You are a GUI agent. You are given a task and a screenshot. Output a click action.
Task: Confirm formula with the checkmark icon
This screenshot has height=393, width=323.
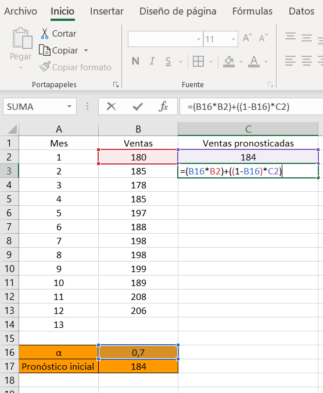[138, 107]
